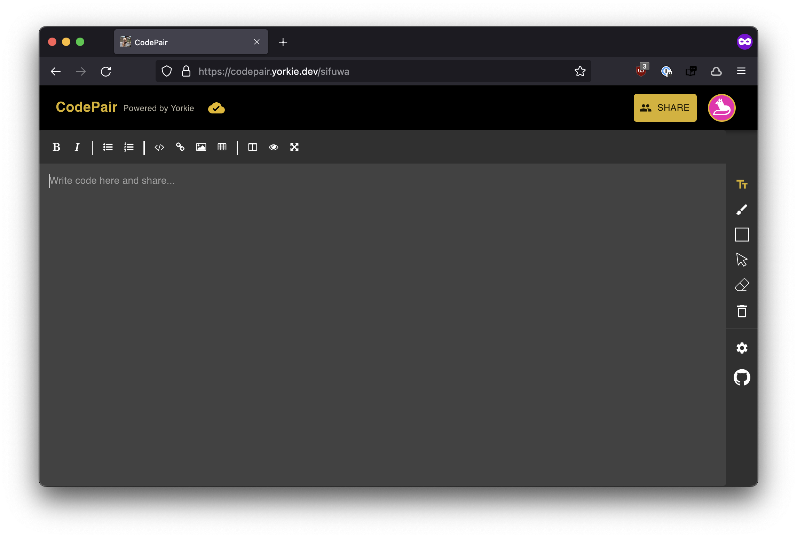Select the pointer selector tool
The height and width of the screenshot is (538, 797).
(742, 260)
